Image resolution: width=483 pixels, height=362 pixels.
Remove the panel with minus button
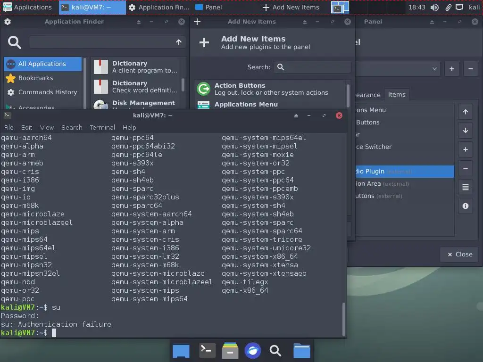(470, 69)
